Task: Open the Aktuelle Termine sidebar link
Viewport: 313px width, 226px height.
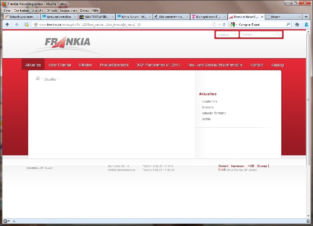Action: pyautogui.click(x=214, y=113)
